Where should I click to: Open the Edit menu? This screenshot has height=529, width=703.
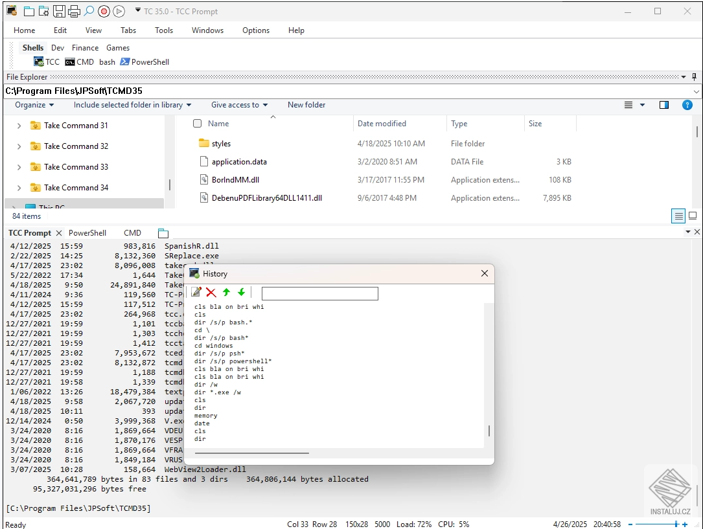tap(60, 30)
